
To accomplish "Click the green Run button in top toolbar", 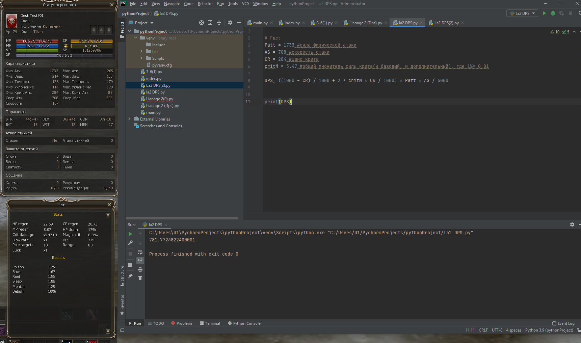I will [x=544, y=13].
